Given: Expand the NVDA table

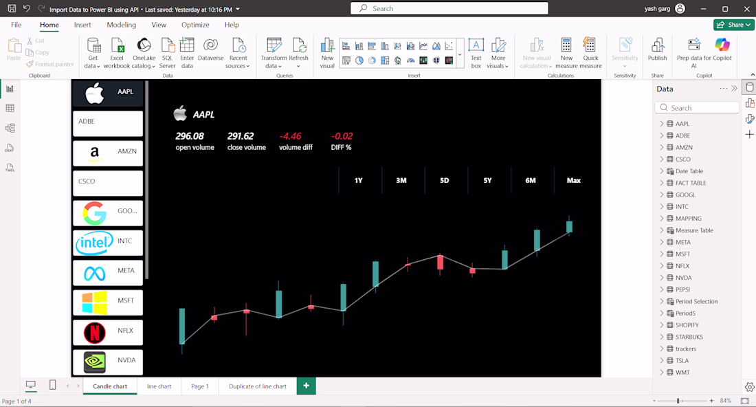Looking at the screenshot, I should pos(661,277).
